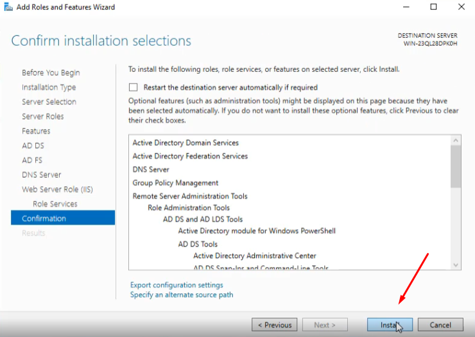Image resolution: width=475 pixels, height=337 pixels.
Task: Select Active Directory Domain Services entry
Action: click(x=186, y=143)
